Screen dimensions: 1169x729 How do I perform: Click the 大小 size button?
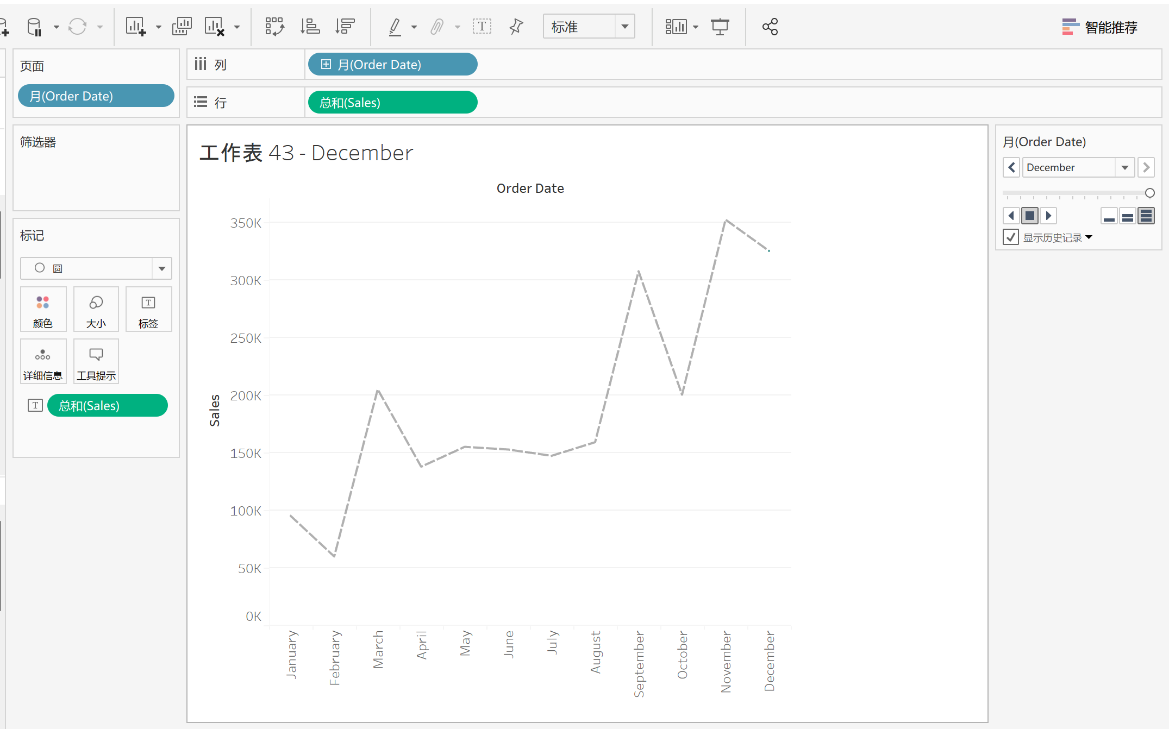click(x=96, y=310)
